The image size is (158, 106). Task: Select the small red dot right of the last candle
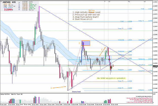point(113,66)
